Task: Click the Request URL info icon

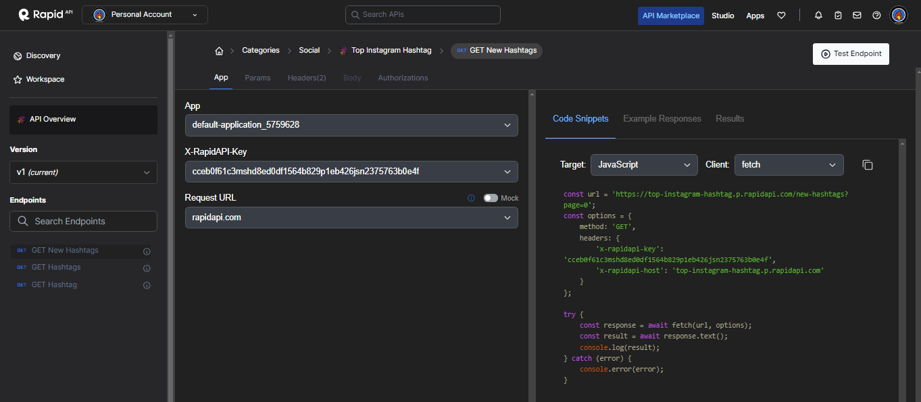Action: 471,198
